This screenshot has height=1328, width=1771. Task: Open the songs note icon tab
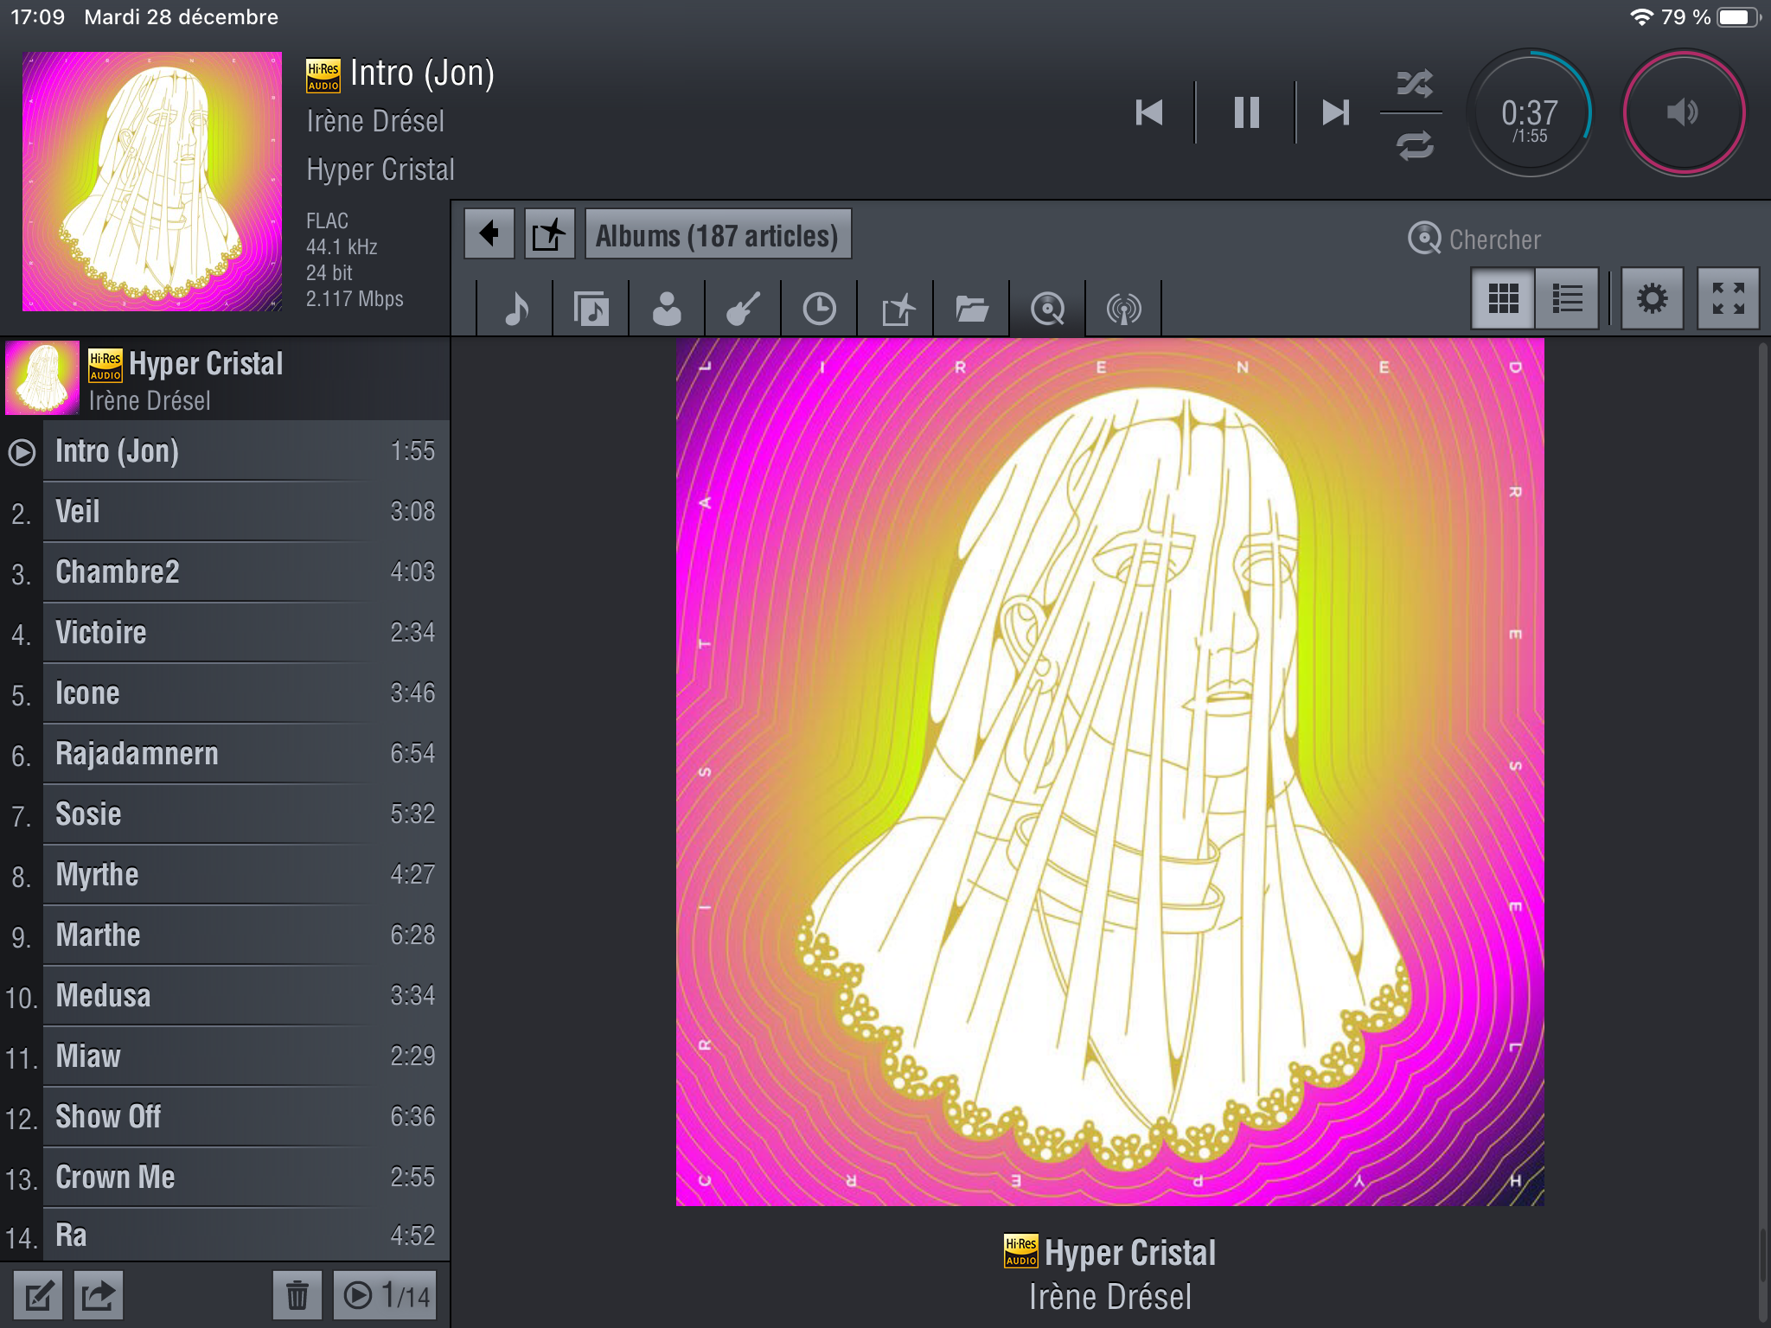click(515, 309)
